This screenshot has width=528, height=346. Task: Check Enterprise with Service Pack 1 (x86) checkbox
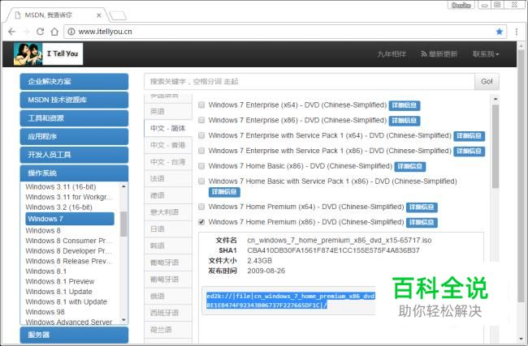201,151
